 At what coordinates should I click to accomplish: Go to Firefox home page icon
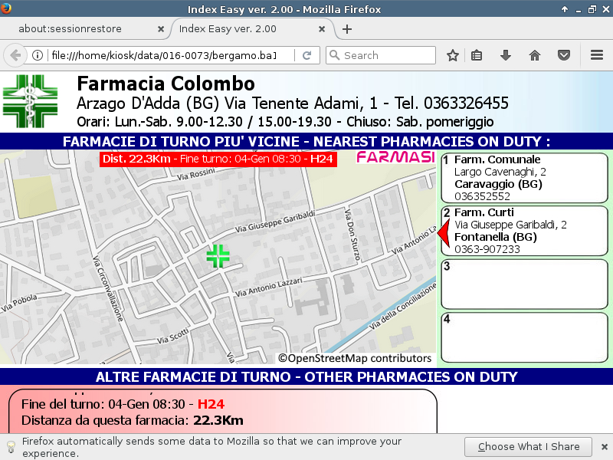535,55
